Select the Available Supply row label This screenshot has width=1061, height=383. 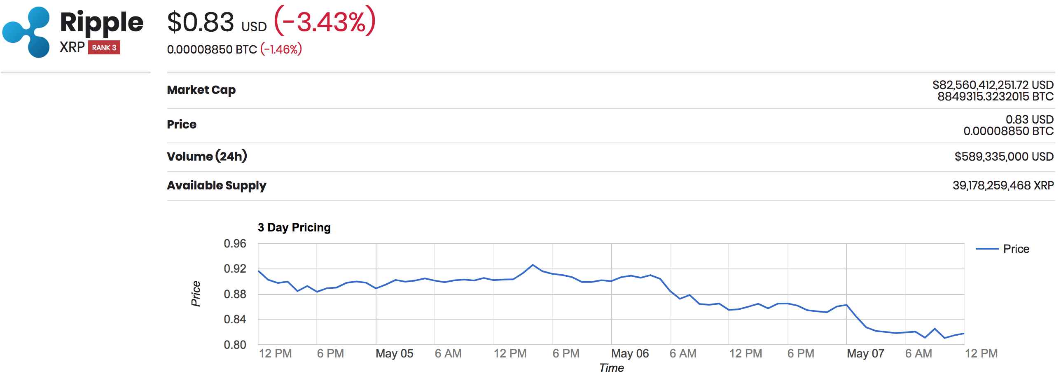[x=217, y=186]
